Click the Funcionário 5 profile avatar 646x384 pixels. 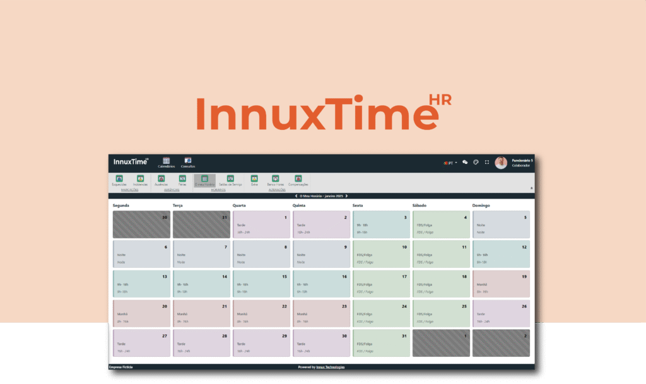pos(501,163)
